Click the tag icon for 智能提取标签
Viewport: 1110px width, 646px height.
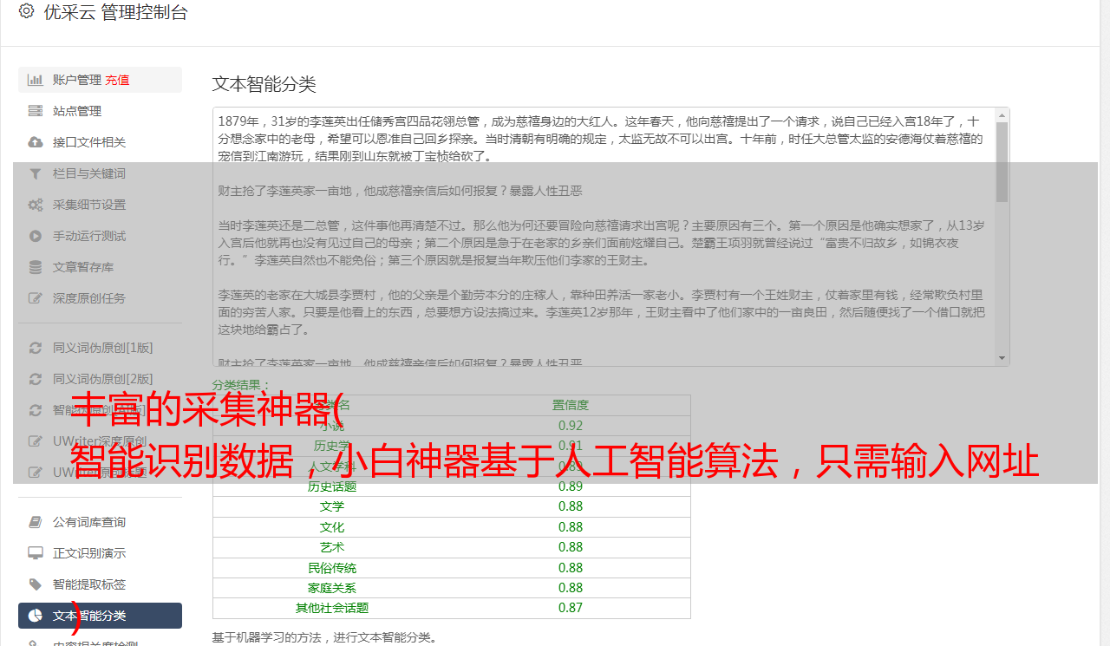pos(36,584)
